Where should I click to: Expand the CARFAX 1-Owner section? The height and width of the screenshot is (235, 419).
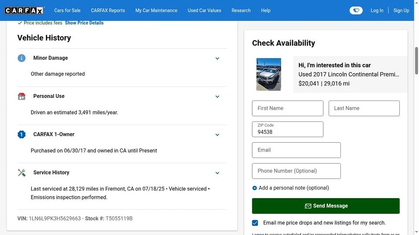[x=217, y=135]
